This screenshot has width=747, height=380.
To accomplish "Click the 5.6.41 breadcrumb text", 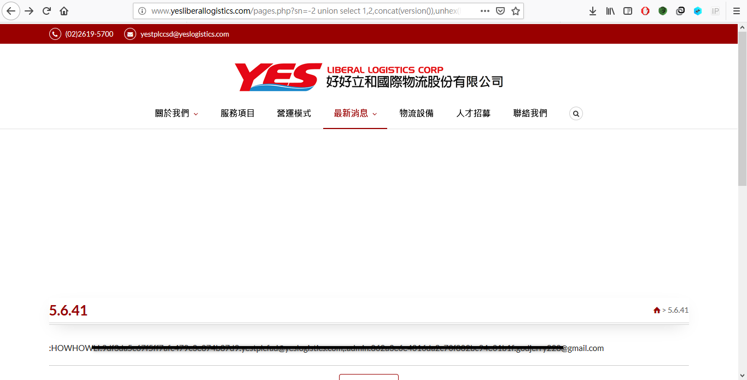I will tap(678, 310).
